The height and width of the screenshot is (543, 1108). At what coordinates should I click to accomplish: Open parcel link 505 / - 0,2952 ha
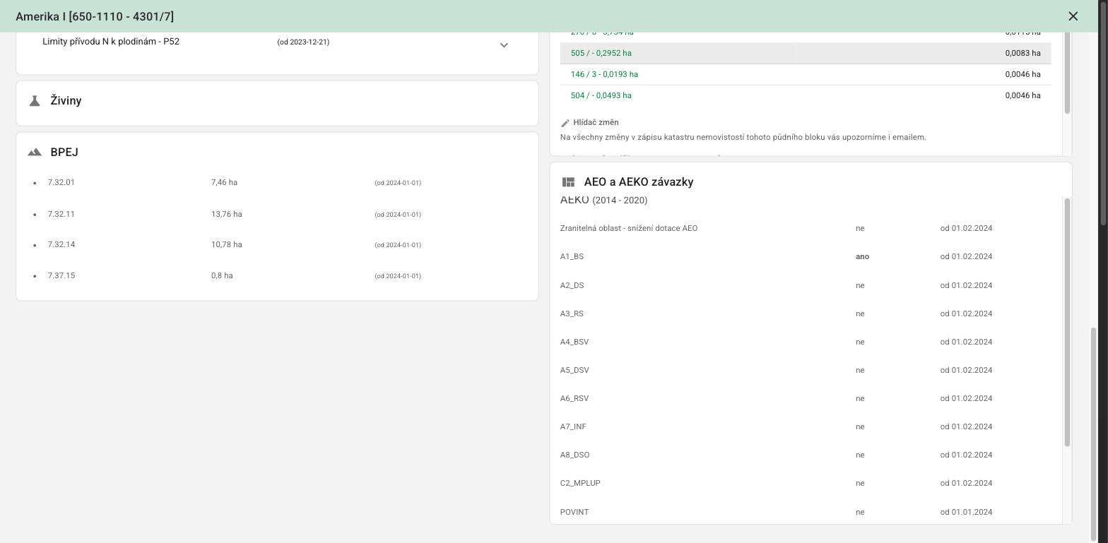601,53
